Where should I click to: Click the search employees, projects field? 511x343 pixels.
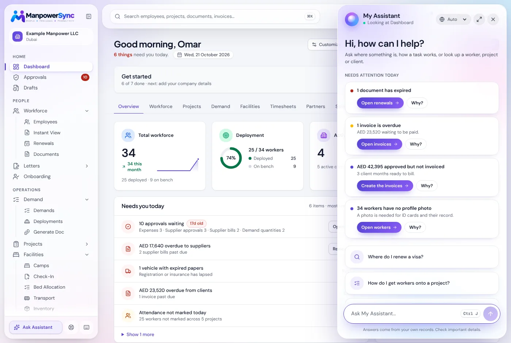pyautogui.click(x=215, y=16)
